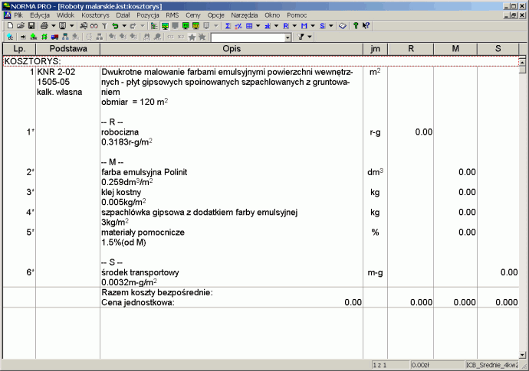Expand the print dropdown arrow

tap(53, 26)
